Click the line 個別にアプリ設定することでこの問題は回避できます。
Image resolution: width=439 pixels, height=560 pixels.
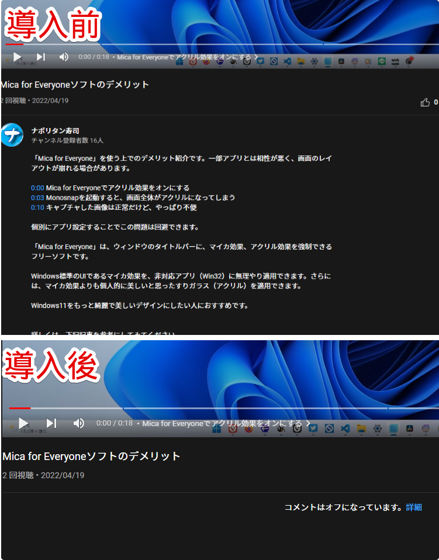click(115, 227)
